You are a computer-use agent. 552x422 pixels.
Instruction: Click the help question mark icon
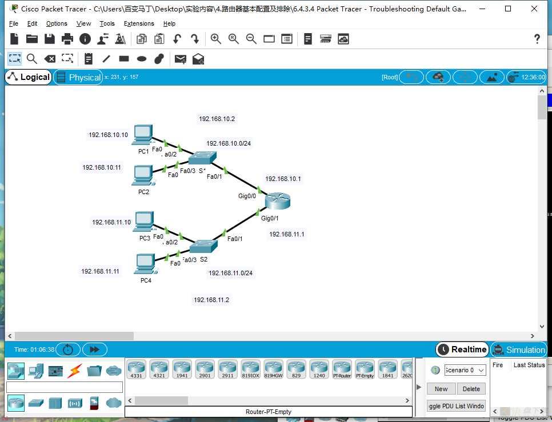pyautogui.click(x=537, y=39)
